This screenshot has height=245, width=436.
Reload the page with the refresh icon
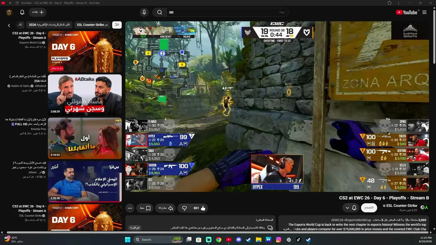18,3
